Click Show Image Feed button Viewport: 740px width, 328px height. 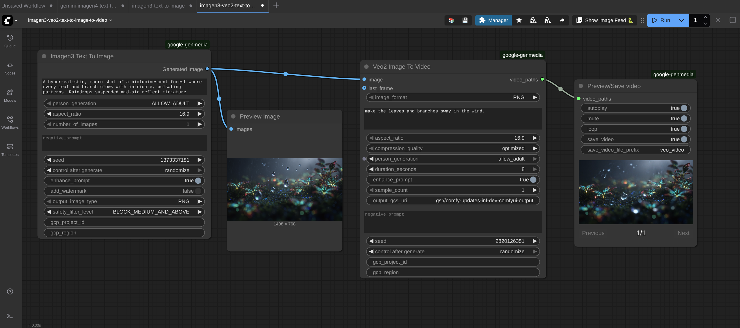click(x=604, y=20)
